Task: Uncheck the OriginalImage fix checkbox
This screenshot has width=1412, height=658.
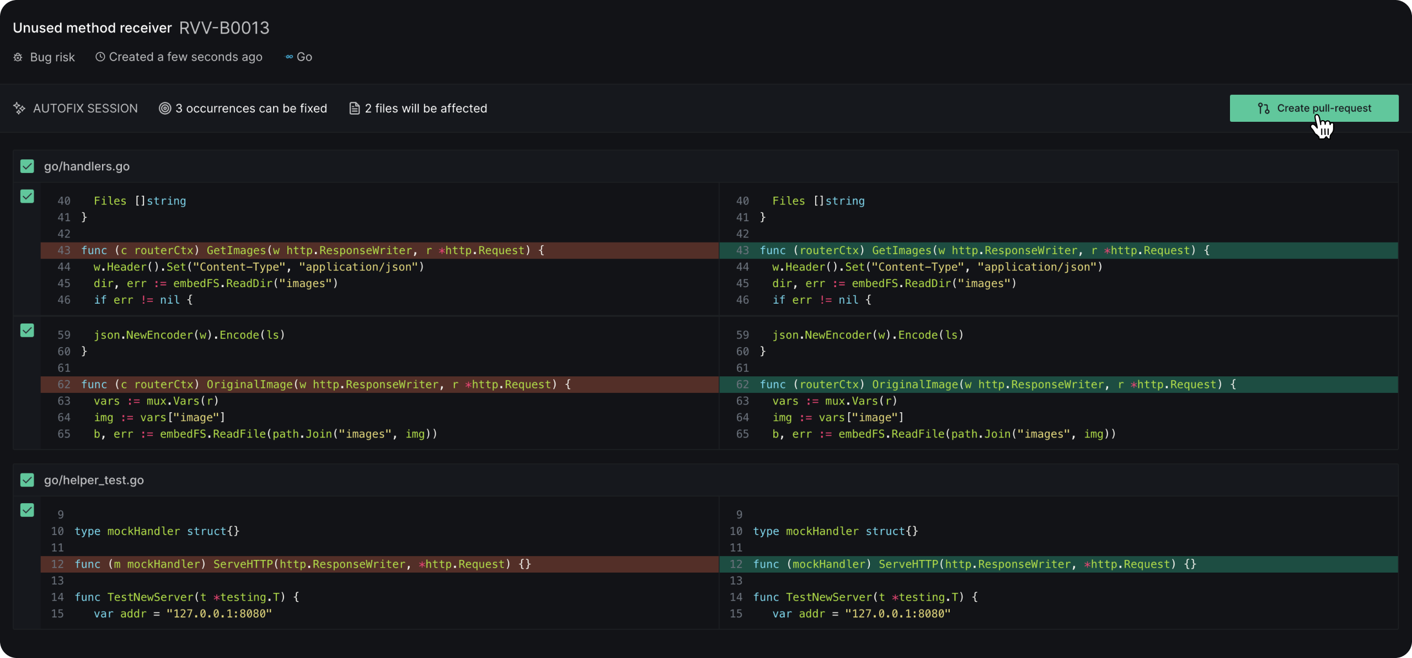Action: click(x=27, y=330)
